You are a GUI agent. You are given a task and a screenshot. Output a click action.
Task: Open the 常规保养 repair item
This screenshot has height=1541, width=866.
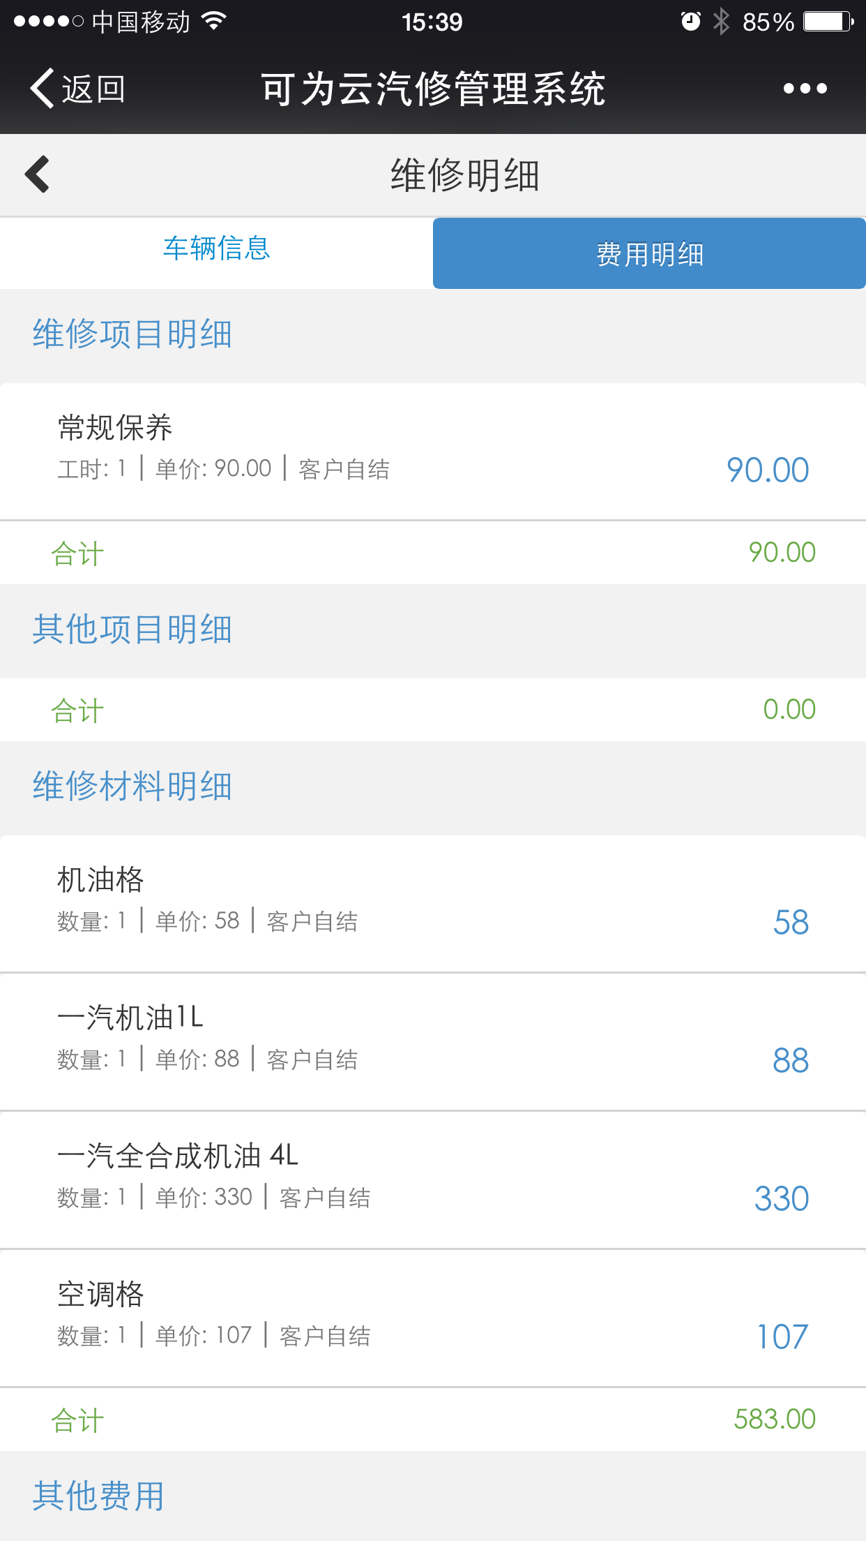[432, 450]
